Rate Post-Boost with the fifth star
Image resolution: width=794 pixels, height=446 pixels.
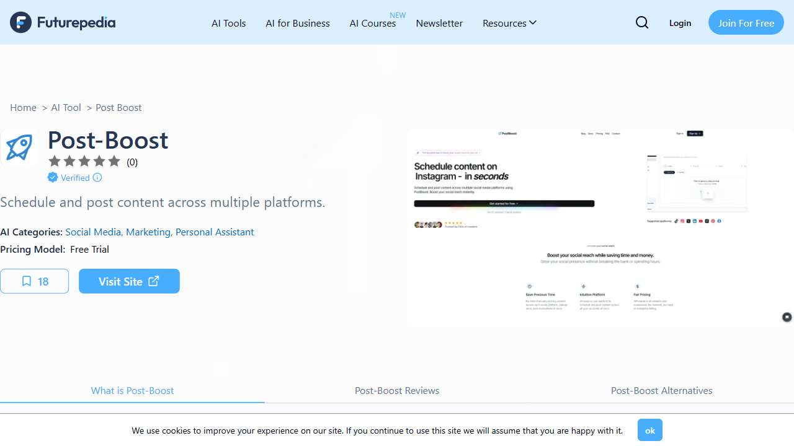tap(114, 162)
